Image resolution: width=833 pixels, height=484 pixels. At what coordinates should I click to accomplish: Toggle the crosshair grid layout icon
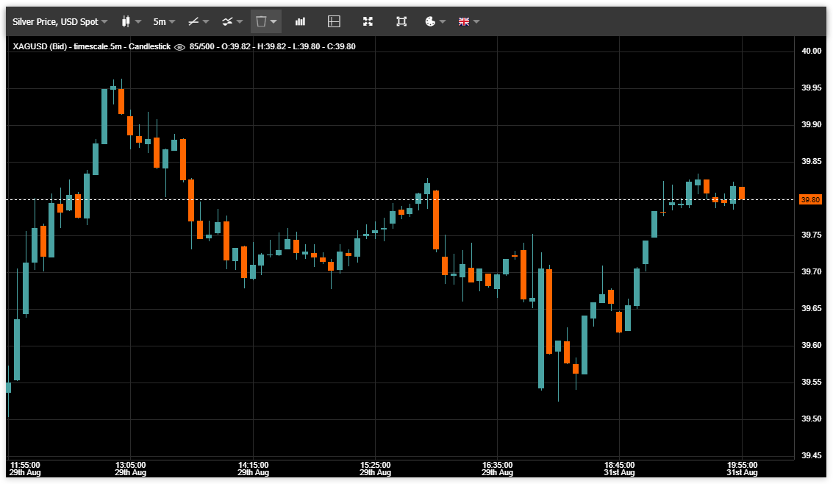pos(335,22)
